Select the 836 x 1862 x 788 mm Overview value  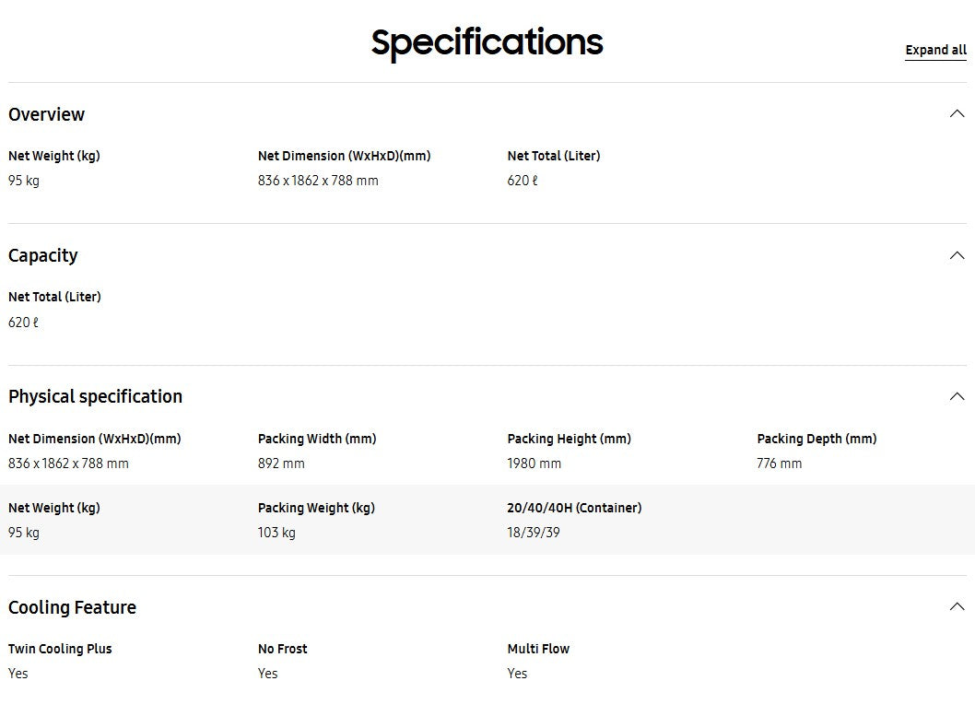point(318,181)
